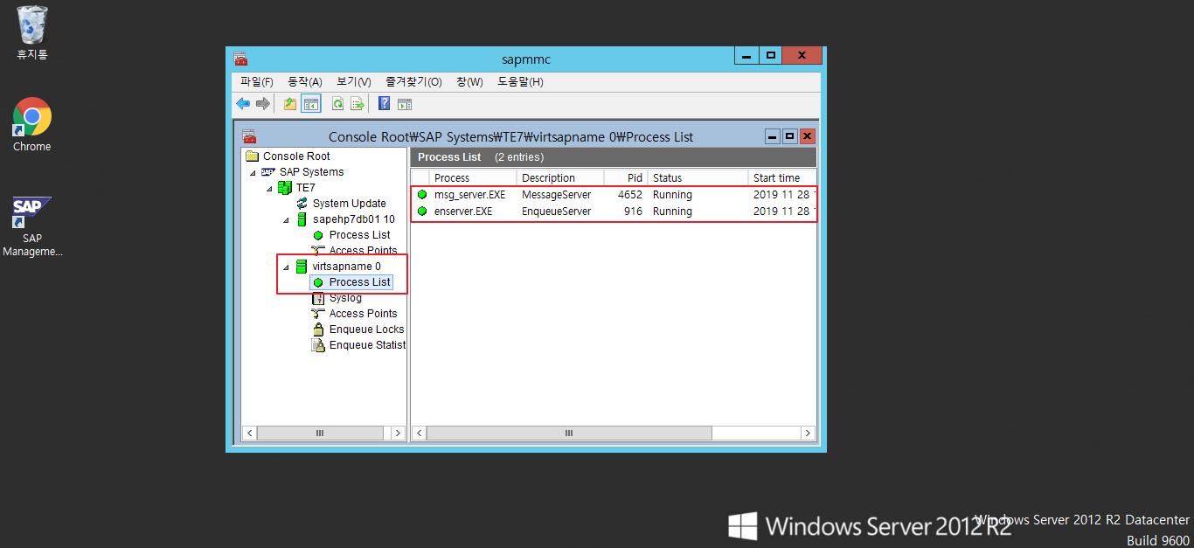Click the EnqueueServer description cell
Image resolution: width=1194 pixels, height=548 pixels.
[556, 212]
